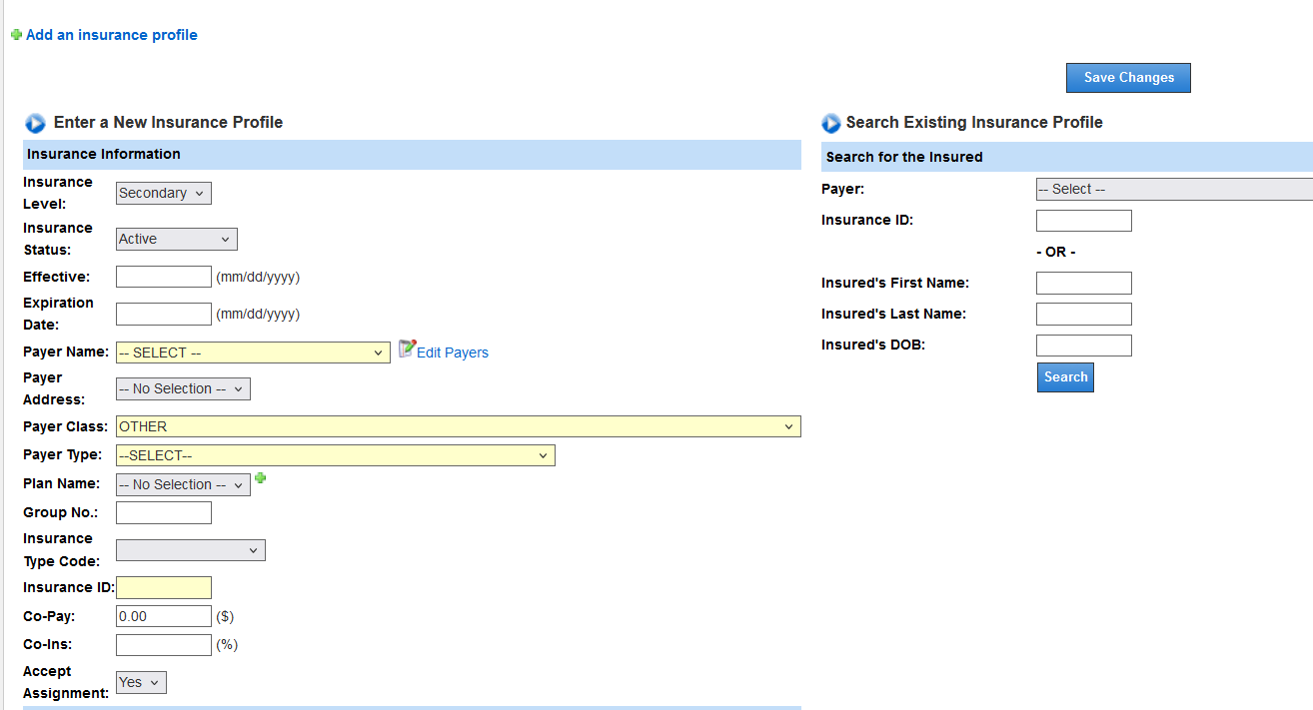Click arrow icon beside Enter a New Insurance Profile
The width and height of the screenshot is (1313, 710).
pos(36,123)
